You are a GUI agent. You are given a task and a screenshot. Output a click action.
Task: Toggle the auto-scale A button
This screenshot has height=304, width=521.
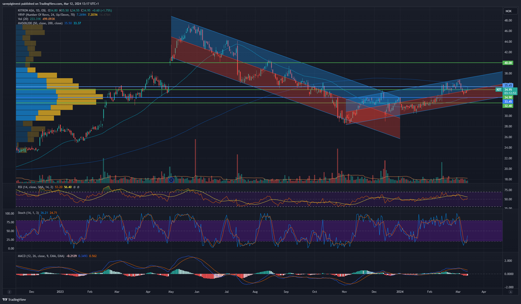pyautogui.click(x=511, y=292)
